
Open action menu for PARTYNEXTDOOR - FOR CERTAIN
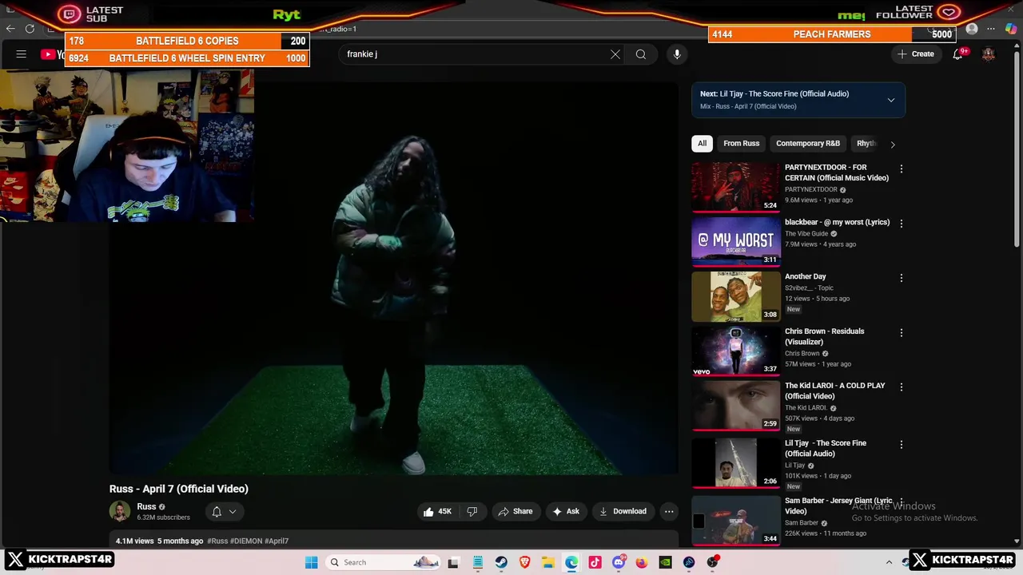coord(902,169)
